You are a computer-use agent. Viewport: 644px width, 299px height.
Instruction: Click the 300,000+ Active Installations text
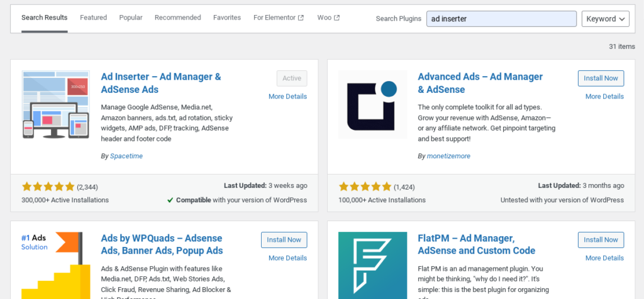[65, 200]
